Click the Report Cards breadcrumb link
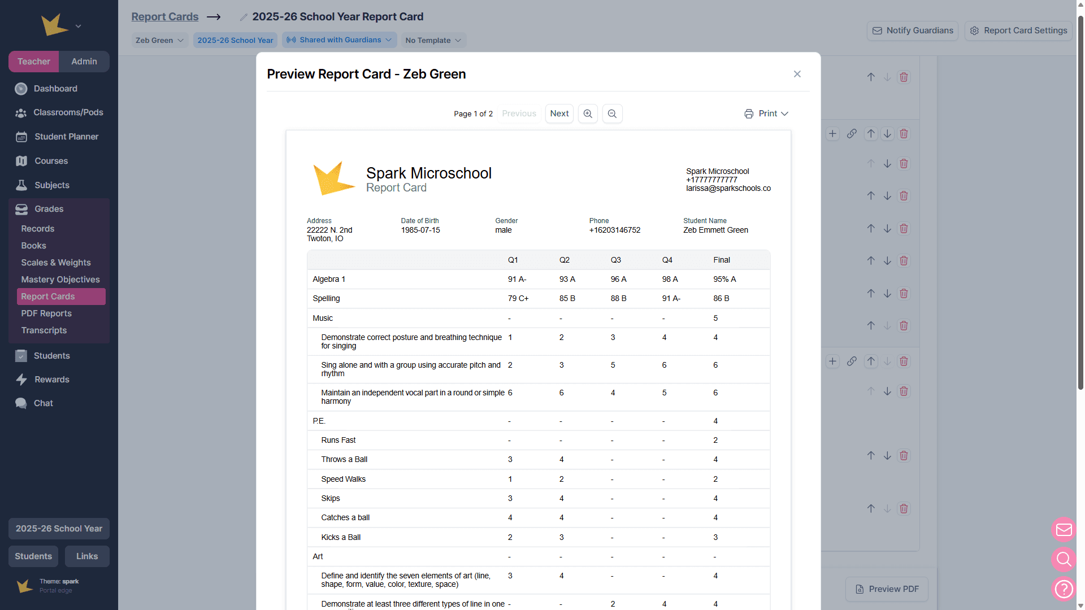This screenshot has height=610, width=1085. pyautogui.click(x=165, y=17)
